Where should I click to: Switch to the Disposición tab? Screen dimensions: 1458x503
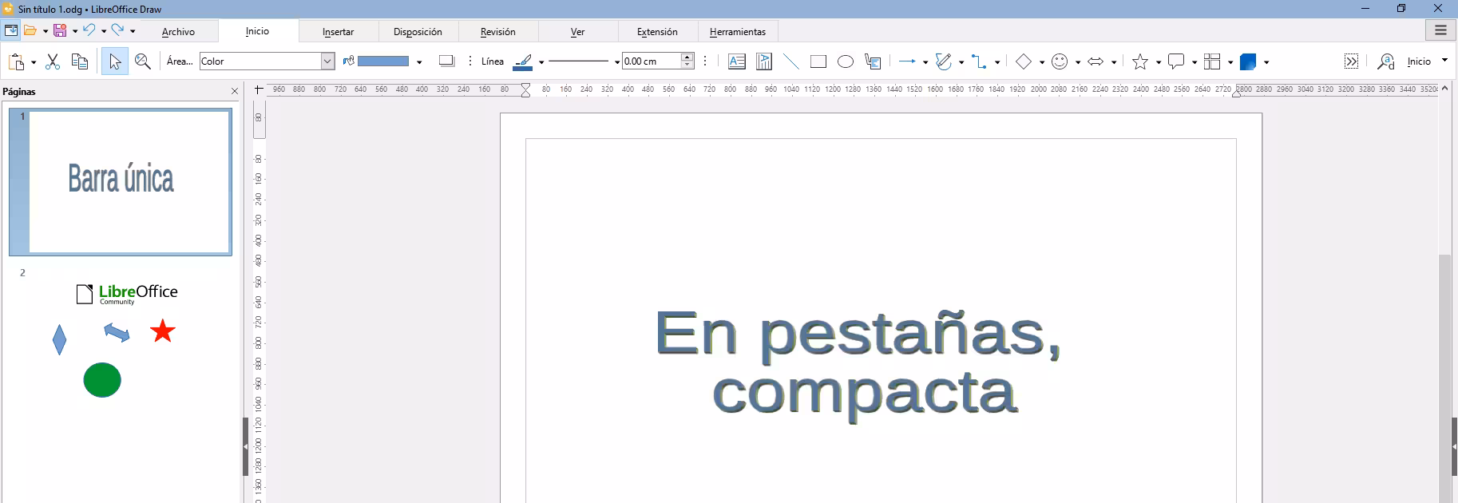[x=418, y=32]
